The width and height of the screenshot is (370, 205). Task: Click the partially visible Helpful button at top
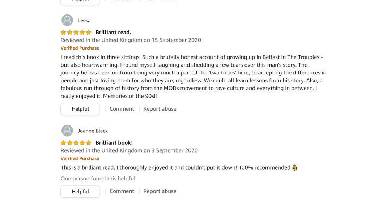(80, 1)
